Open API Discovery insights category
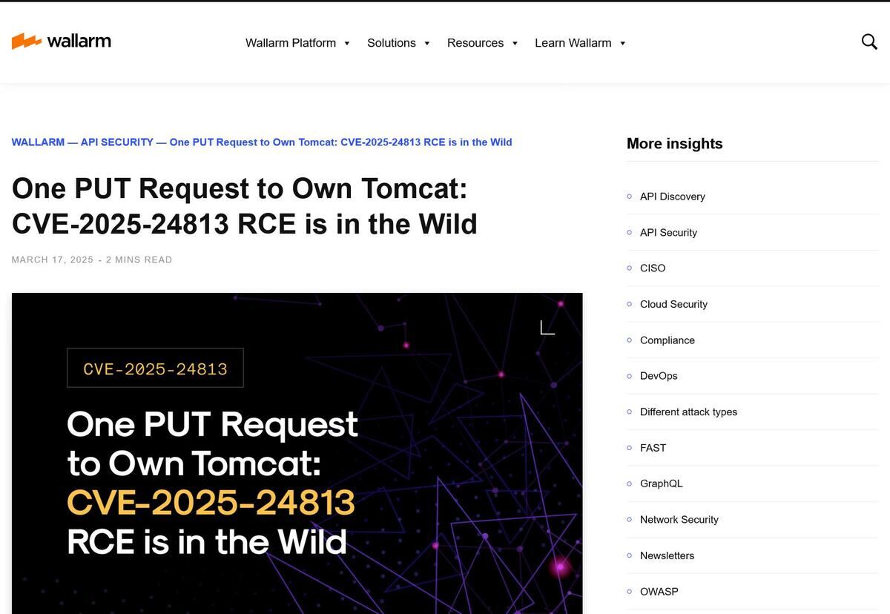The image size is (890, 614). pyautogui.click(x=673, y=197)
